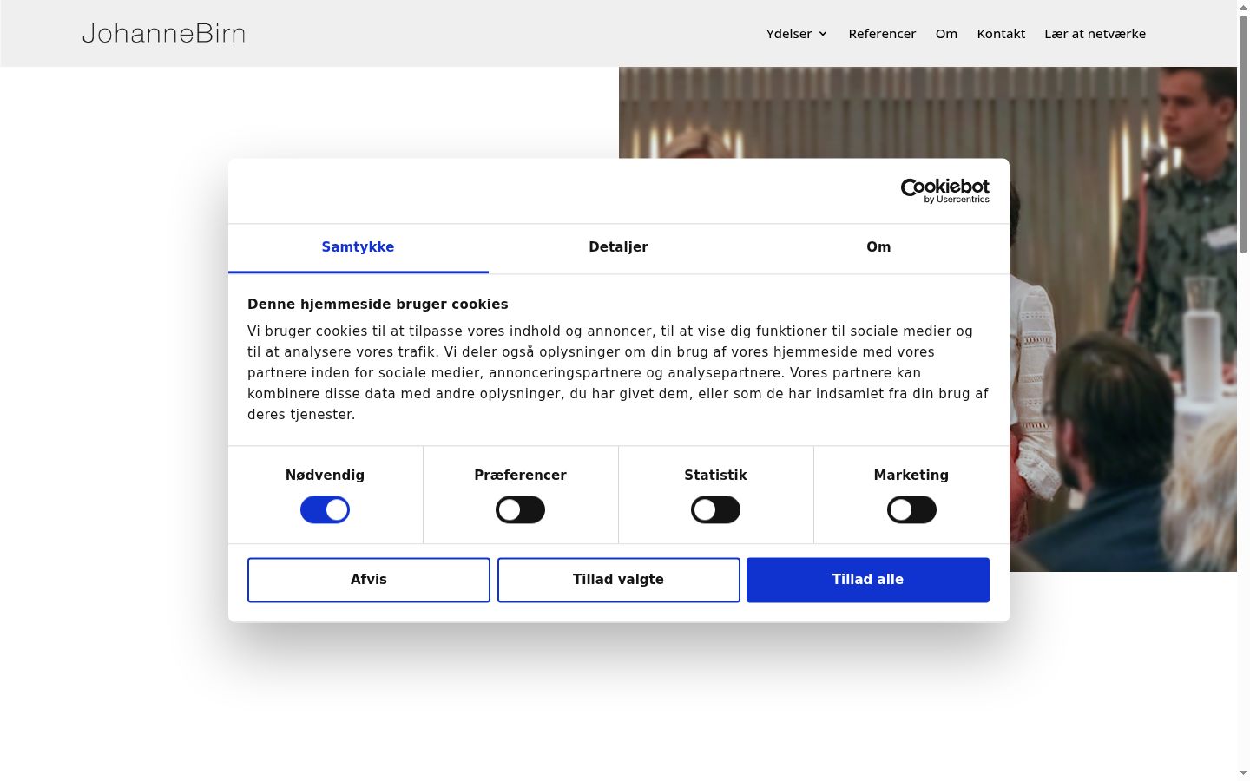1250x781 pixels.
Task: Open the Referencer page
Action: [882, 34]
